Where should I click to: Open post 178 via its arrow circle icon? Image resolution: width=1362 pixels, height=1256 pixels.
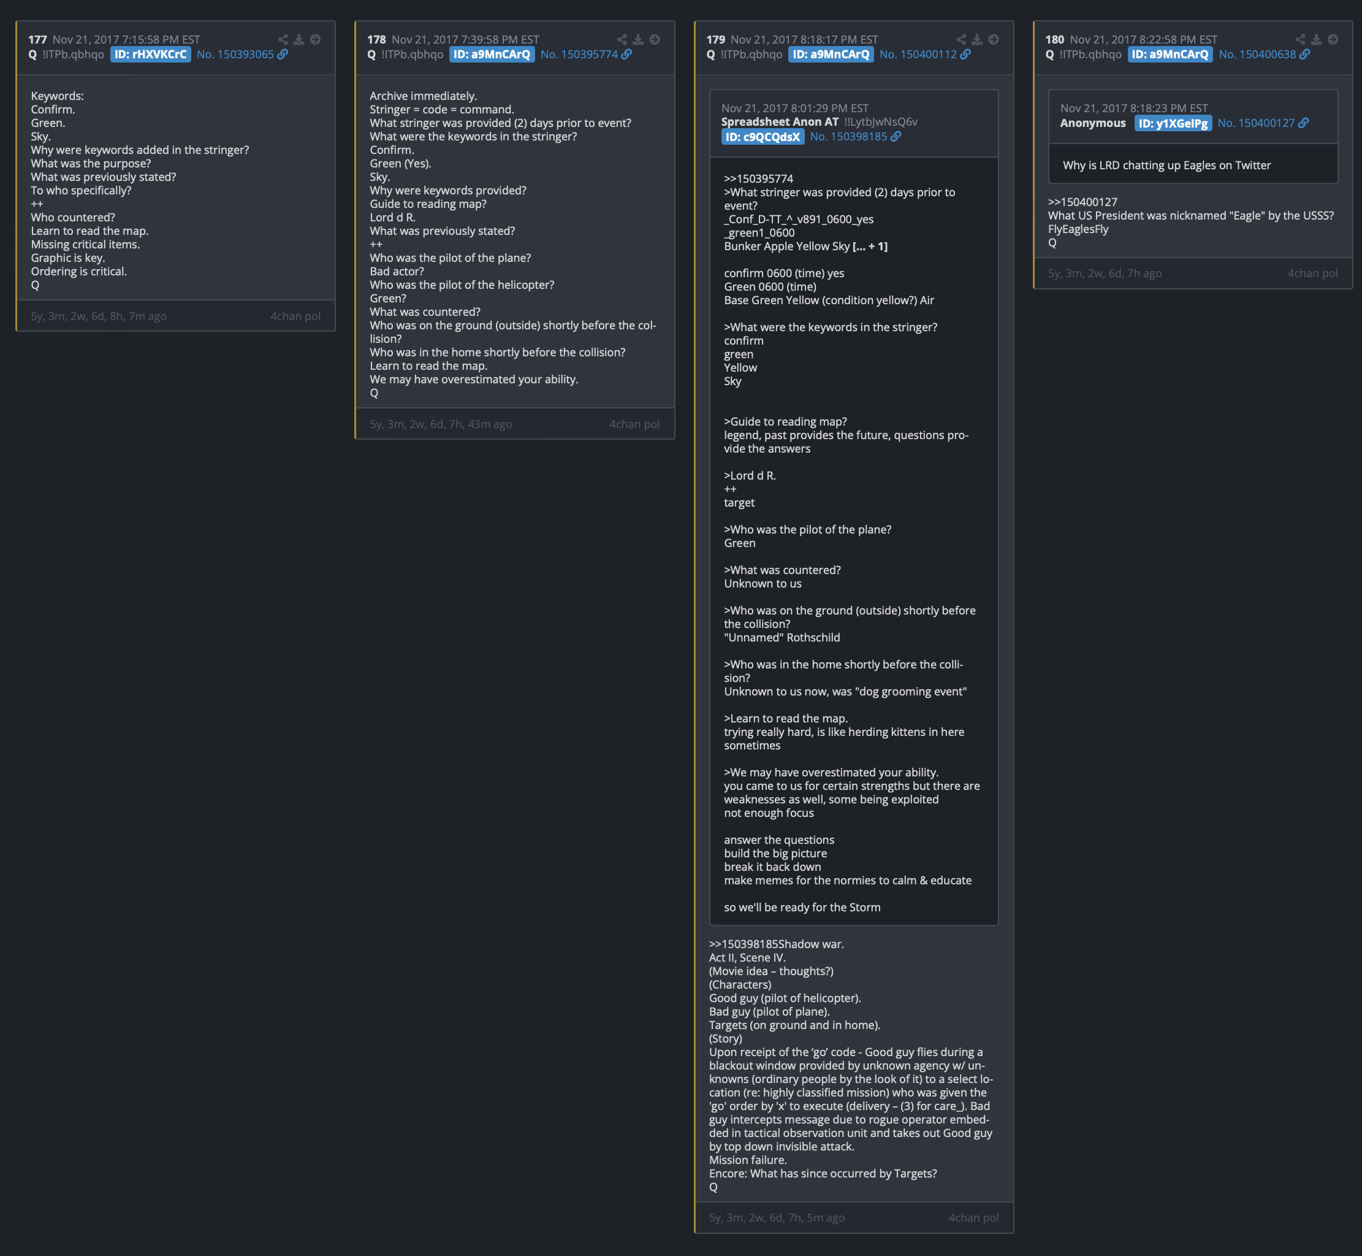click(654, 39)
